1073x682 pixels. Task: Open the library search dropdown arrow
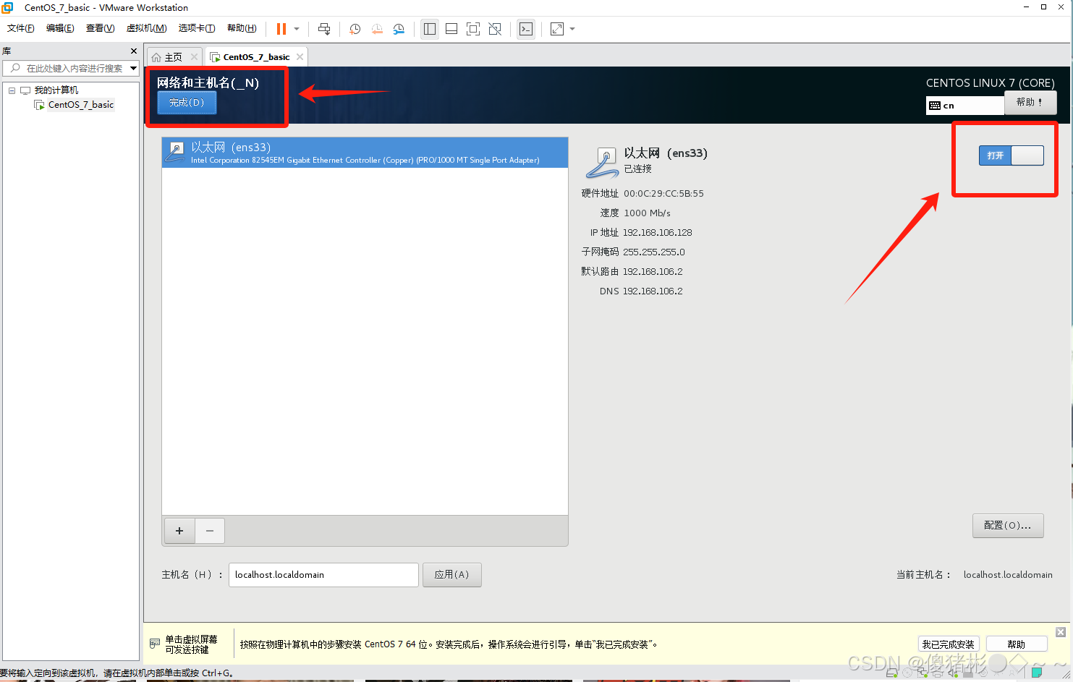pyautogui.click(x=134, y=68)
